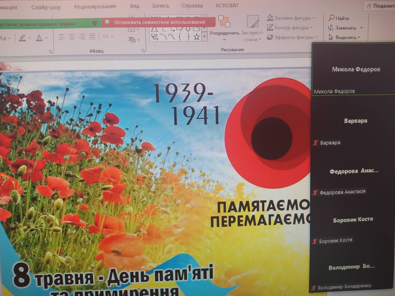Open the Справка ribbon tab
This screenshot has height=296, width=395.
coord(192,6)
